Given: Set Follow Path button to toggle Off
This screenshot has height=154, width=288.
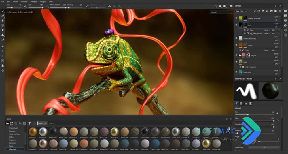Looking at the screenshot, I should [x=264, y=147].
